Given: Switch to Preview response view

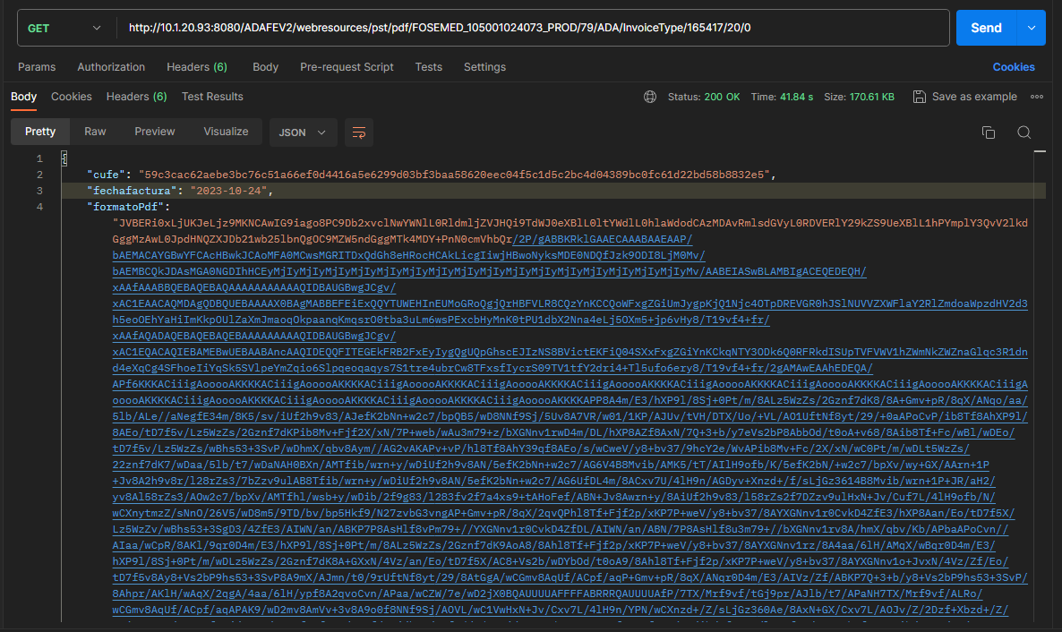Looking at the screenshot, I should click(155, 132).
